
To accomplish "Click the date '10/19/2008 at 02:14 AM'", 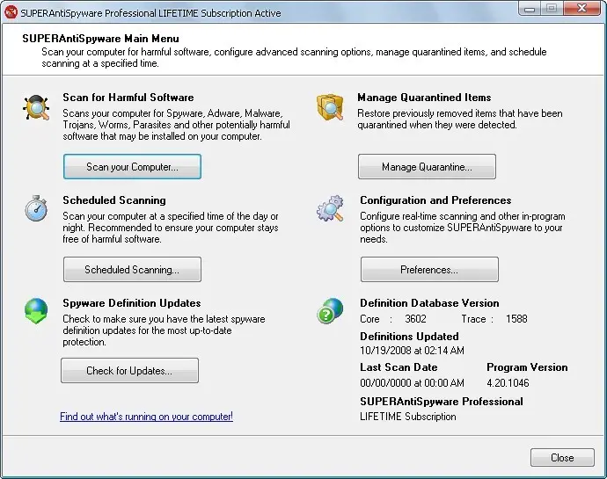I will (412, 351).
